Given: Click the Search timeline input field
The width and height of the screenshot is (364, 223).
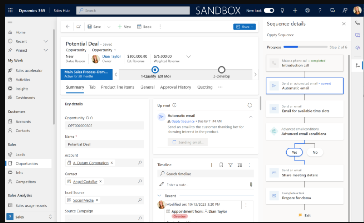Looking at the screenshot, I should [206, 174].
